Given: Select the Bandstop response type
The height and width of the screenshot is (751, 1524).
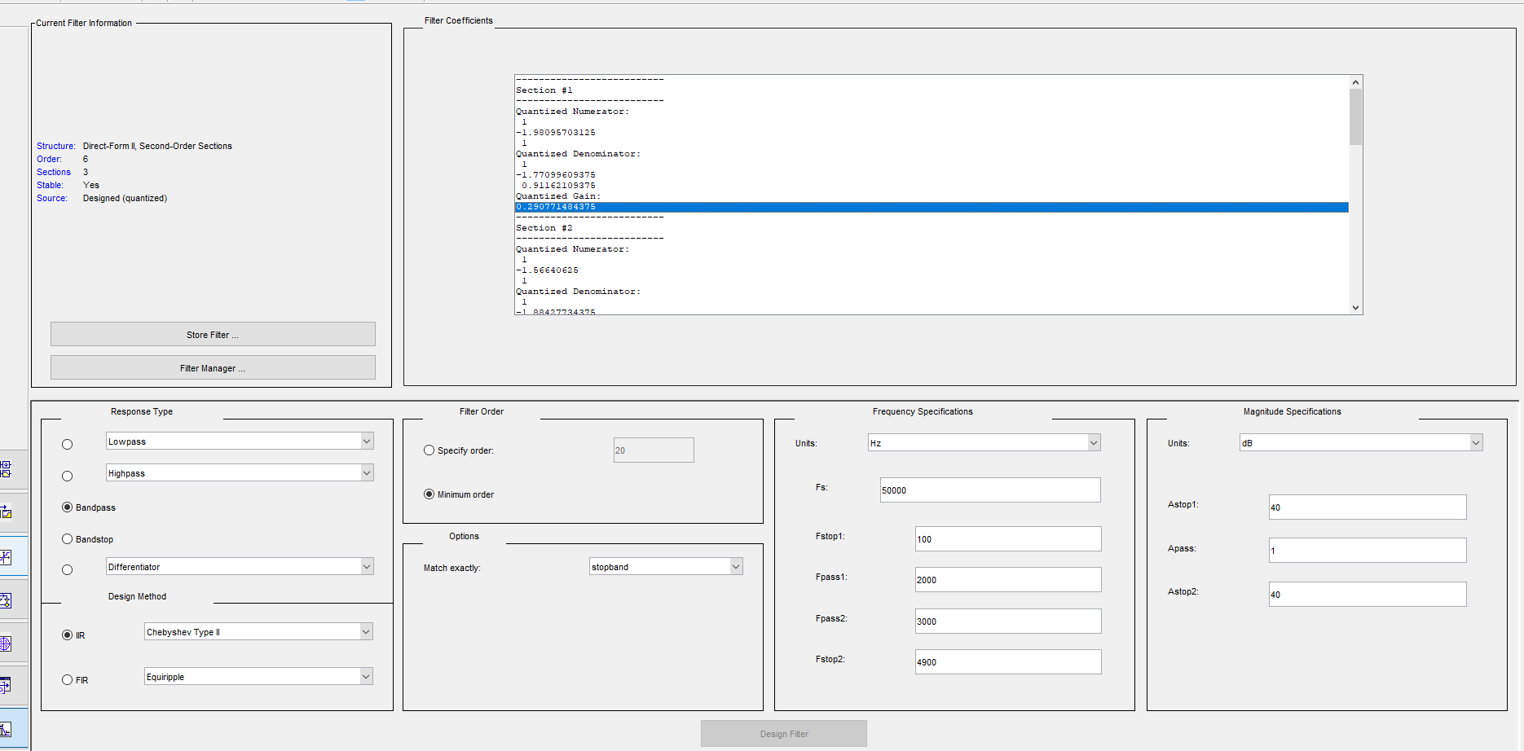Looking at the screenshot, I should (68, 539).
